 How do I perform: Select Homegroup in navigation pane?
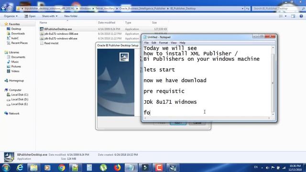click(16, 81)
